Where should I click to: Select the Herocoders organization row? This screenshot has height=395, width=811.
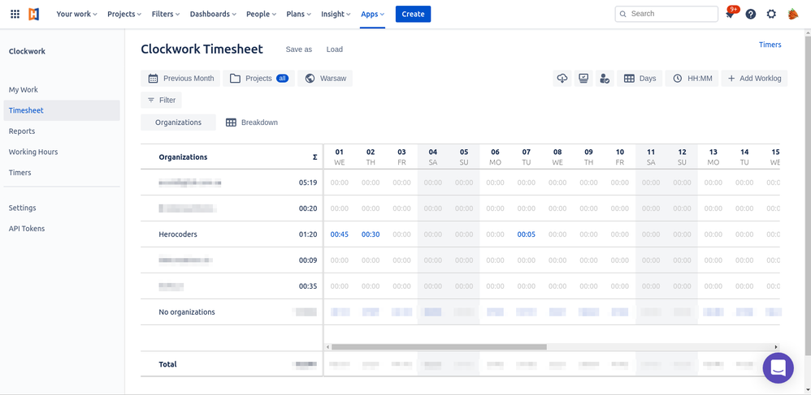point(178,234)
